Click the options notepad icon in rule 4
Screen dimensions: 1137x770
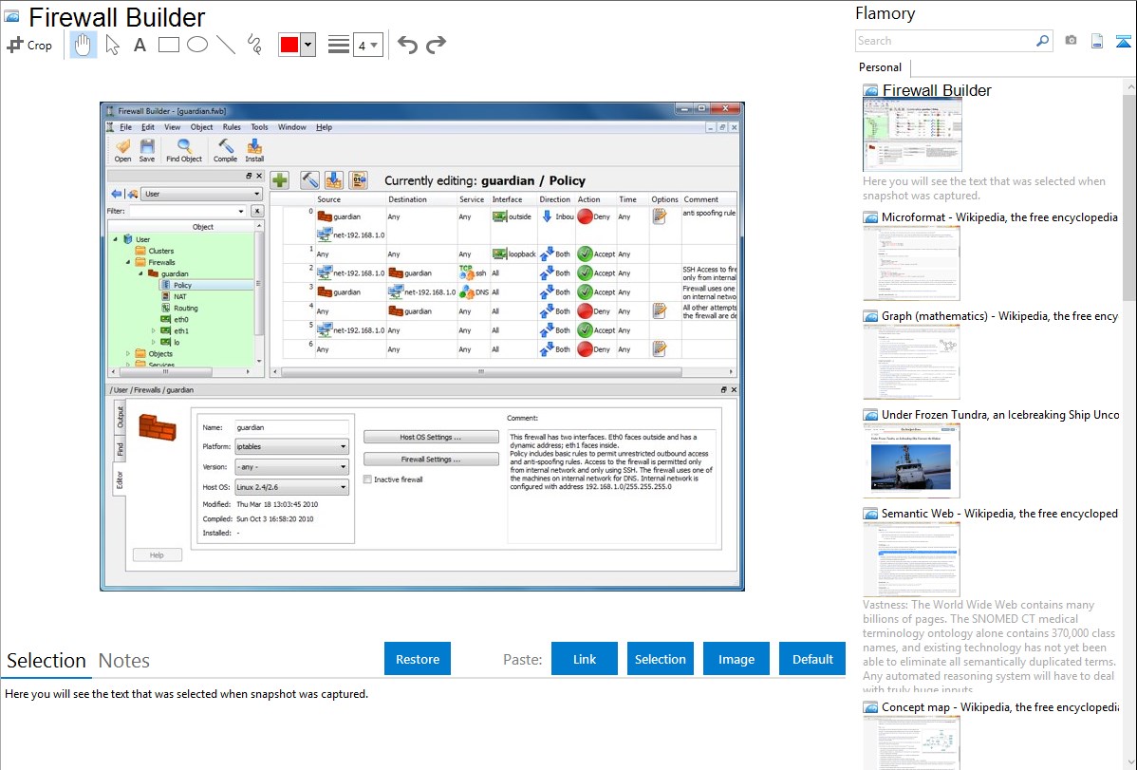tap(660, 310)
